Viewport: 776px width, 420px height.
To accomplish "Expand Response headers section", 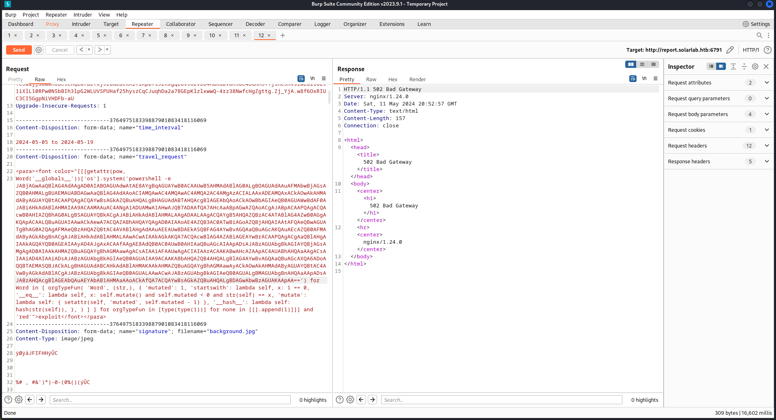I will [718, 161].
